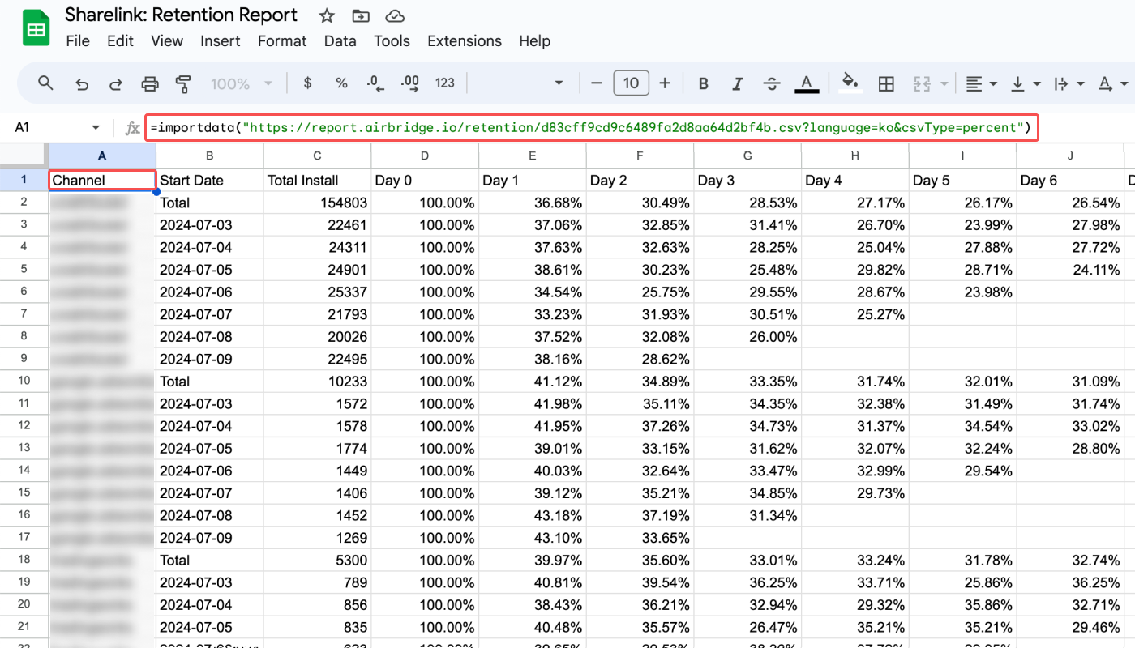The image size is (1135, 648).
Task: Open the zoom 100% dropdown
Action: (x=242, y=83)
